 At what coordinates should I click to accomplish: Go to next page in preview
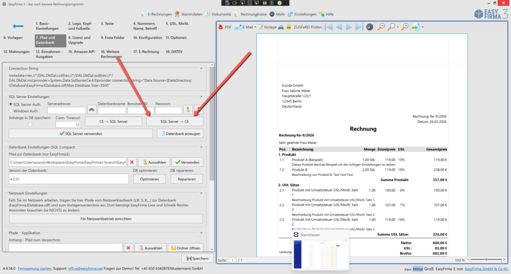349,27
